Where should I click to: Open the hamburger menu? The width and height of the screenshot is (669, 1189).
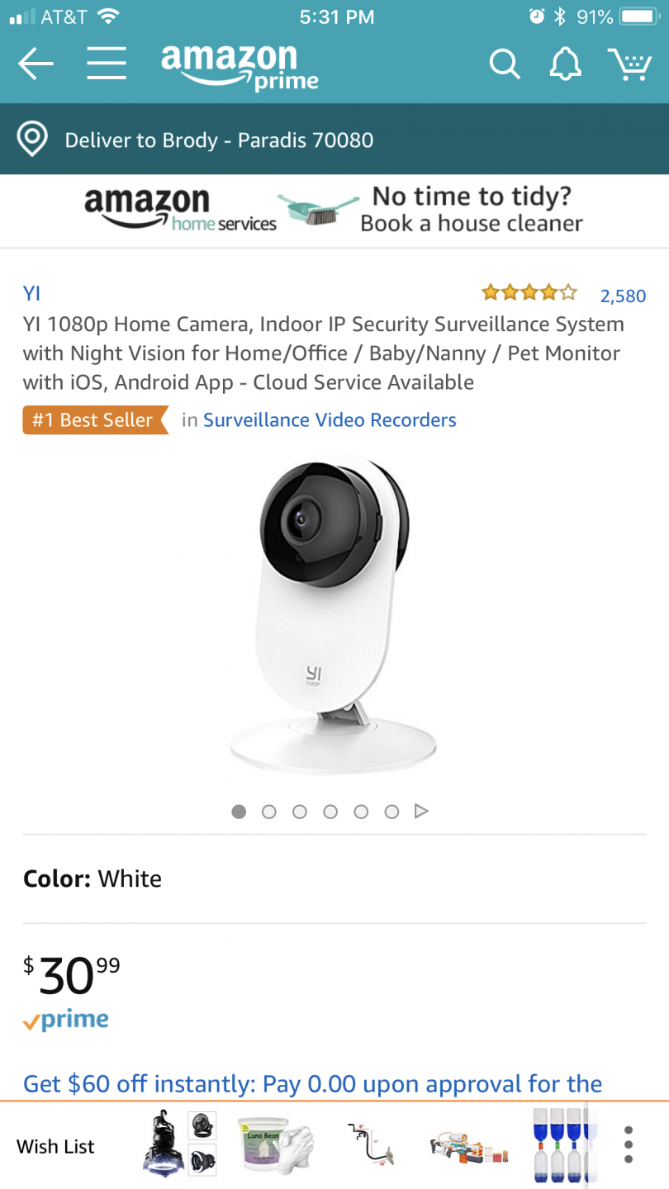coord(107,64)
